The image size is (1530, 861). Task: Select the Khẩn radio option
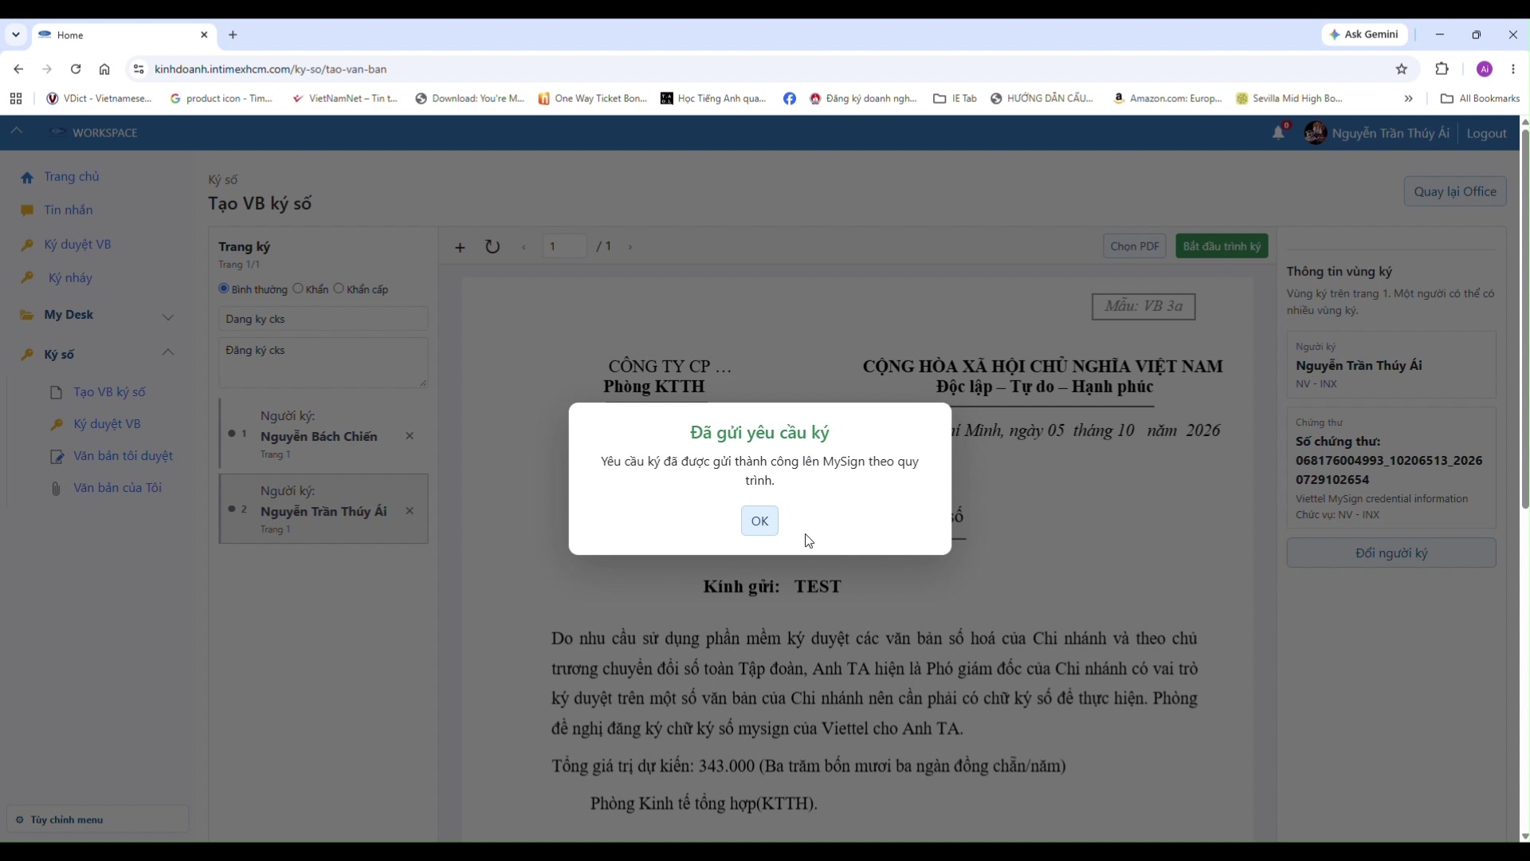(x=298, y=289)
